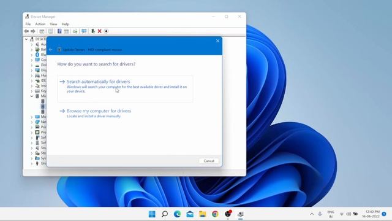Screen dimensions: 392x221
Task: Open the File menu
Action: 28,24
